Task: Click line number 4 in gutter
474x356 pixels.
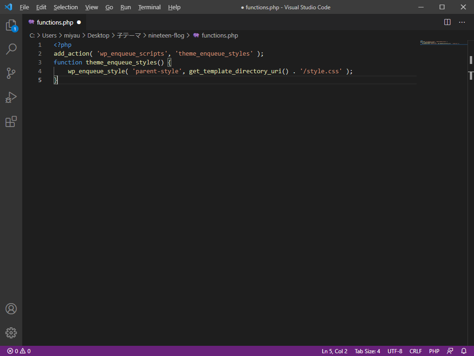Action: [40, 71]
